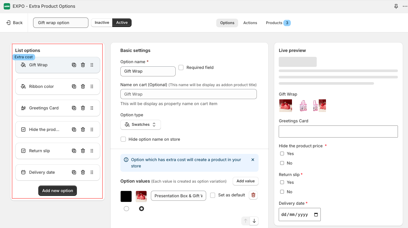
Task: Switch to the Options tab
Action: click(227, 23)
